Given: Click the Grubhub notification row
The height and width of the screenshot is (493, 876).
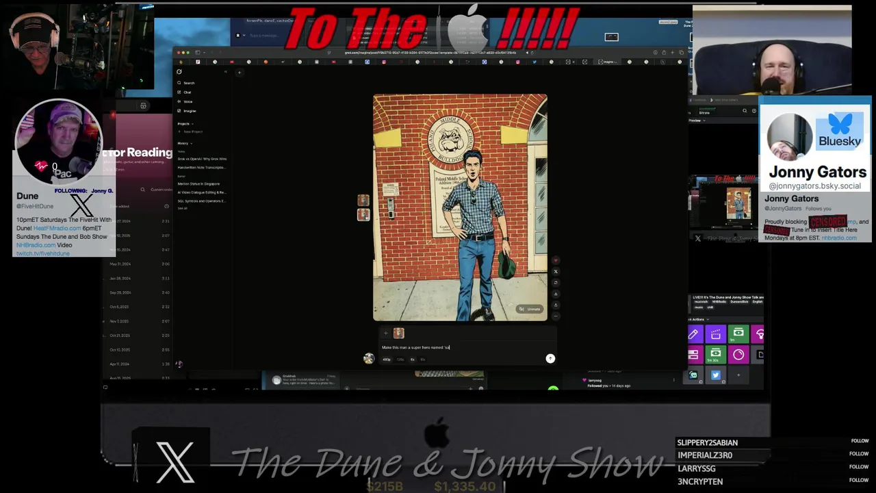Looking at the screenshot, I should tap(305, 380).
